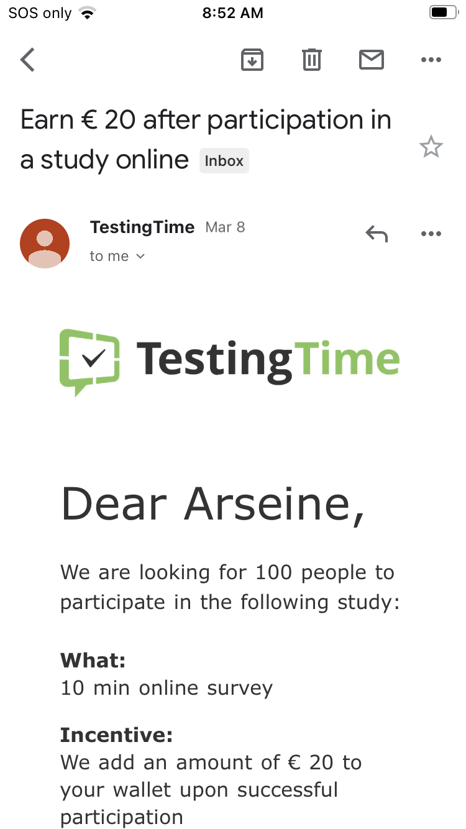Image resolution: width=466 pixels, height=829 pixels.
Task: Mark email as unread via envelope icon
Action: pyautogui.click(x=372, y=60)
